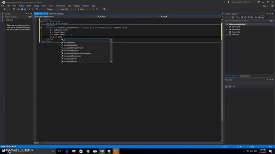This screenshot has width=275, height=154.
Task: Switch to the Form1.vb [Design] tab
Action: click(x=56, y=14)
